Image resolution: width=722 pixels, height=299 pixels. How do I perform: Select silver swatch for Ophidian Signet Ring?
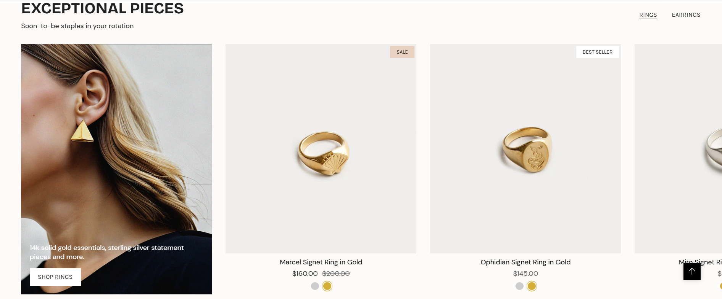click(519, 286)
